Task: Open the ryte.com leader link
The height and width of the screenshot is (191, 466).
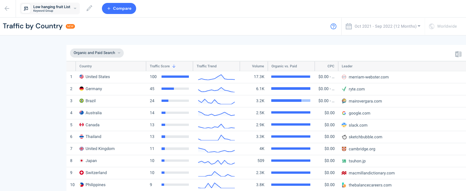Action: coord(357,89)
